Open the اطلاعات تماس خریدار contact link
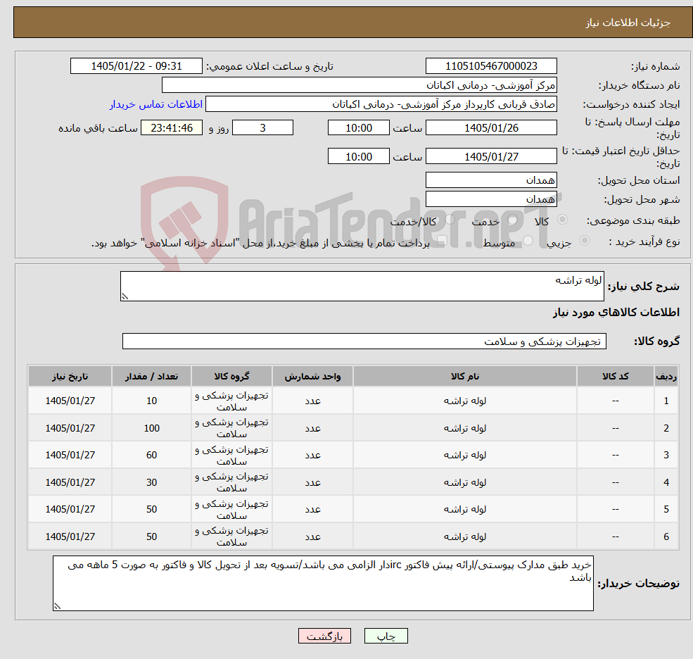Viewport: 693px width, 659px height. point(156,104)
